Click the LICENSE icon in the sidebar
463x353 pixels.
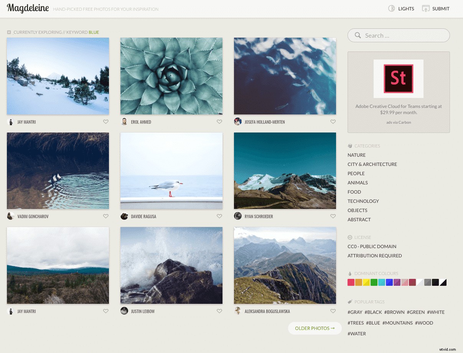coord(349,237)
